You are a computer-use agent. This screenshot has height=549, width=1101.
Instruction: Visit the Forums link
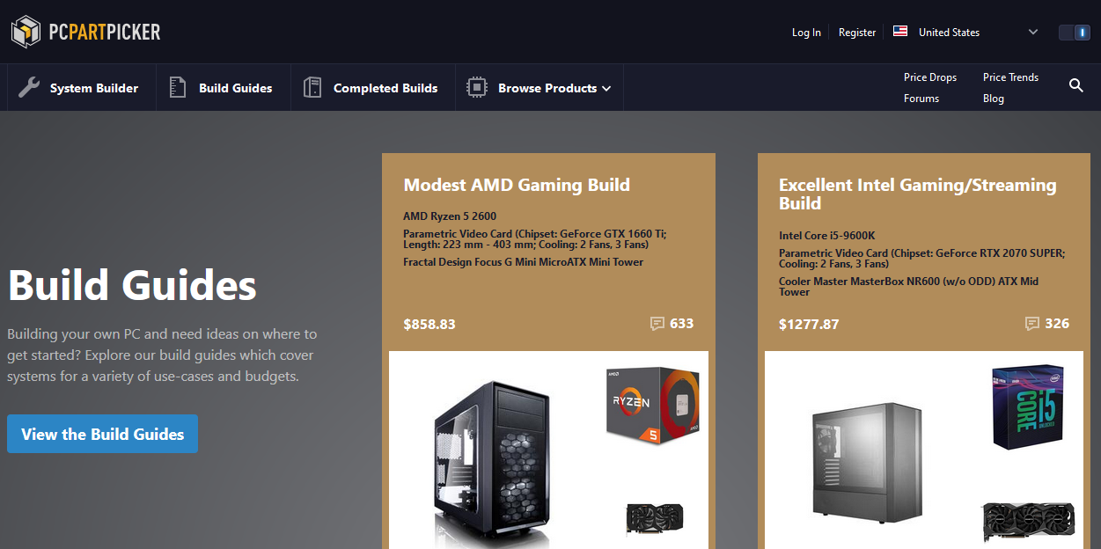coord(921,99)
